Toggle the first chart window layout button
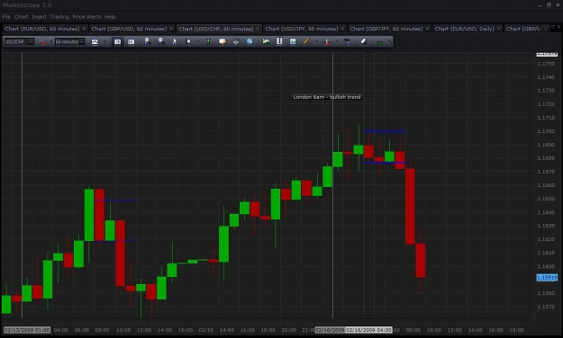The height and width of the screenshot is (338, 563). point(117,42)
